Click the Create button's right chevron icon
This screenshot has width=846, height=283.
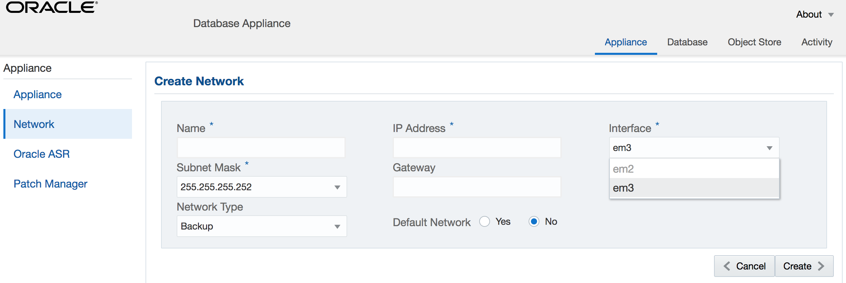821,266
